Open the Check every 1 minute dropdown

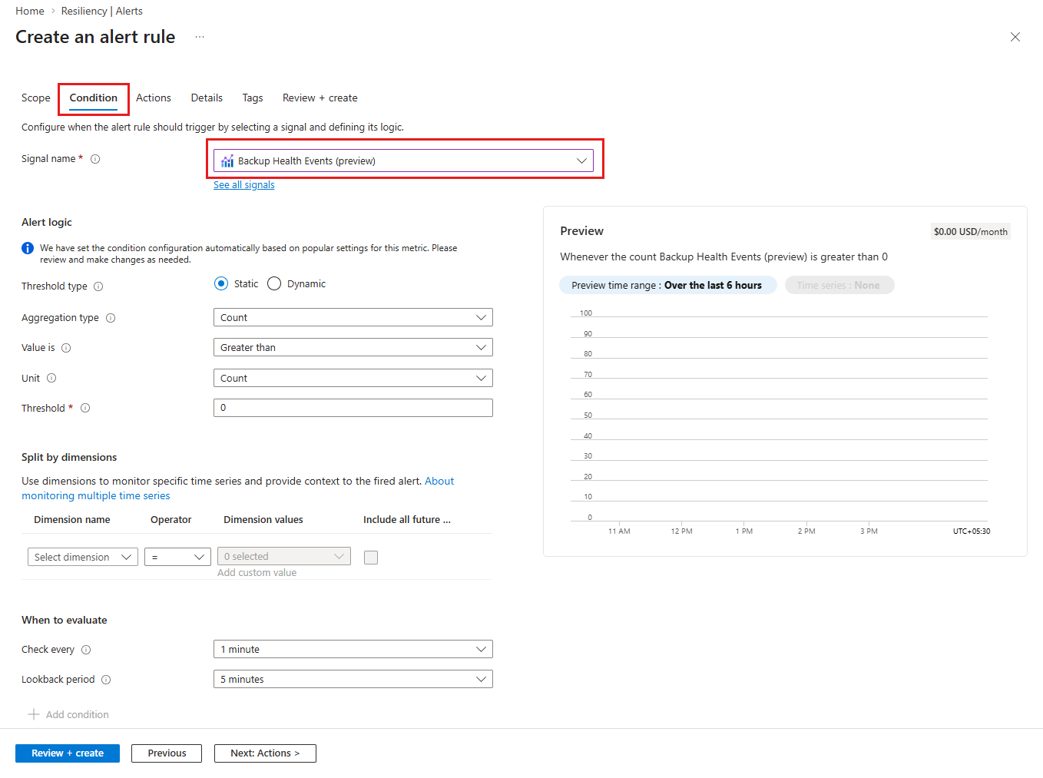tap(353, 649)
